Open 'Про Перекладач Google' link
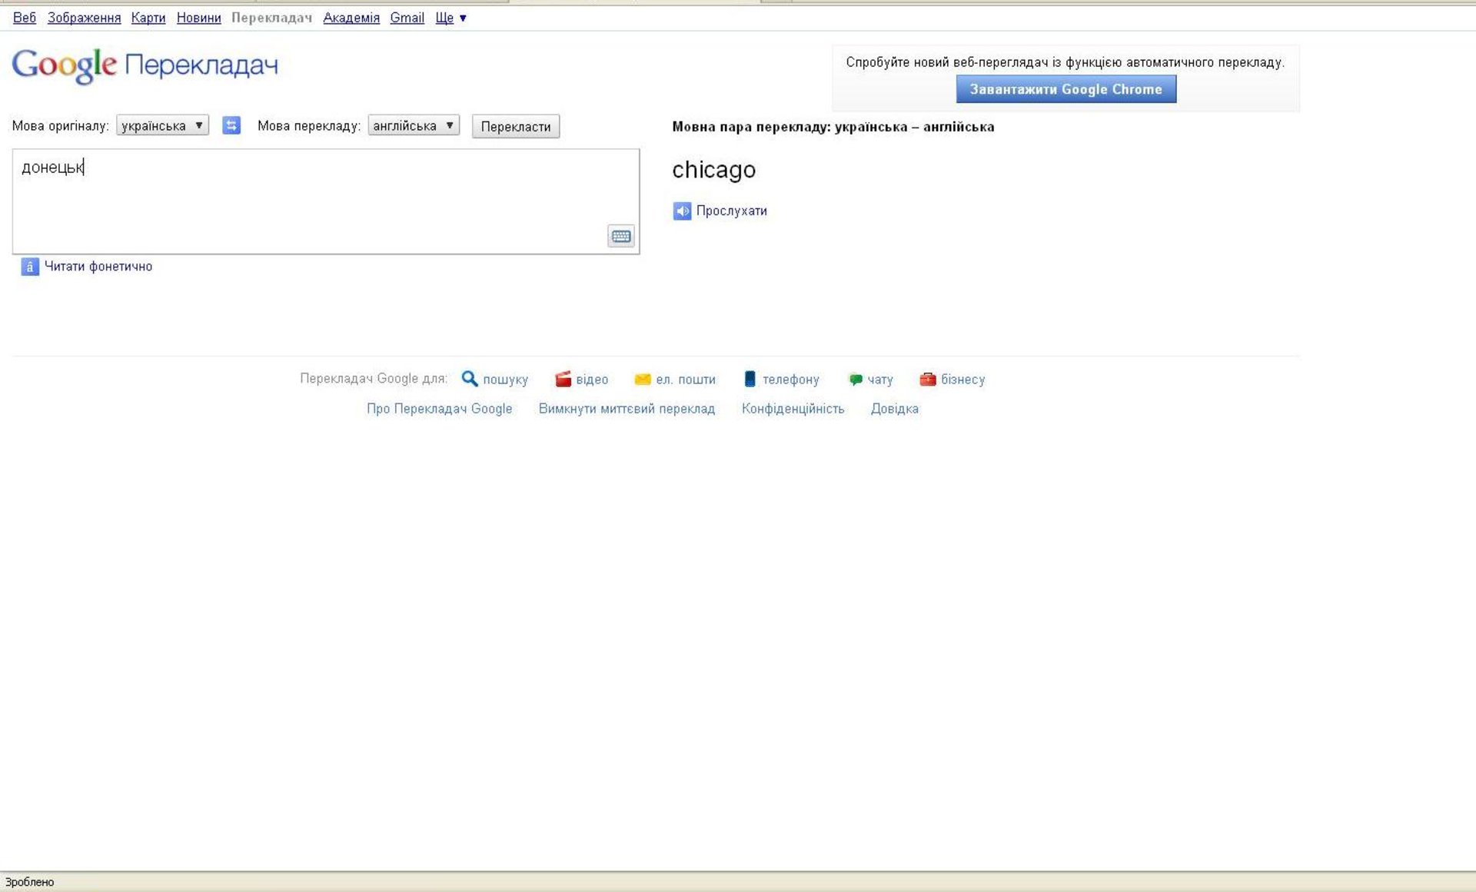The image size is (1476, 892). 440,409
